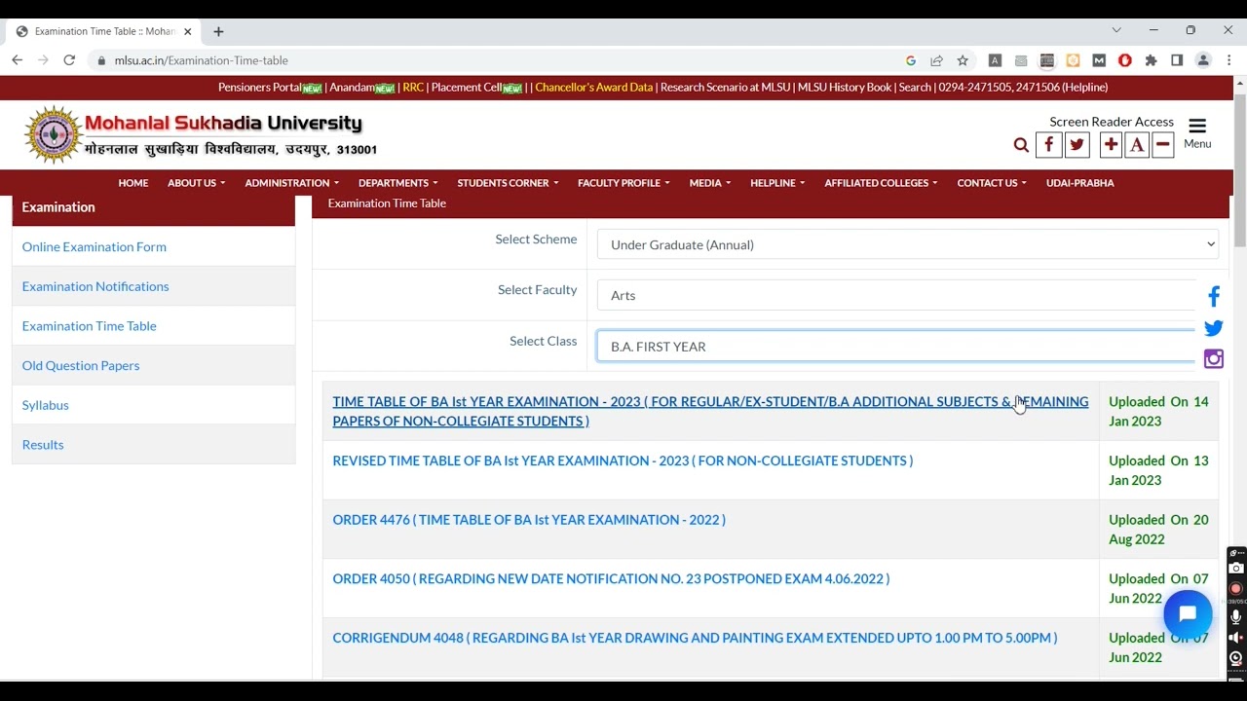Reset font size with the A icon
1247x701 pixels.
point(1137,145)
